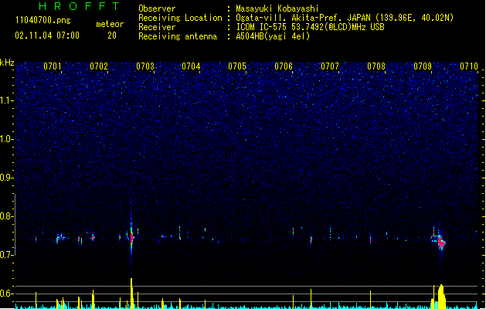Click the 0710 time marker
This screenshot has height=309, width=486.
tap(469, 66)
